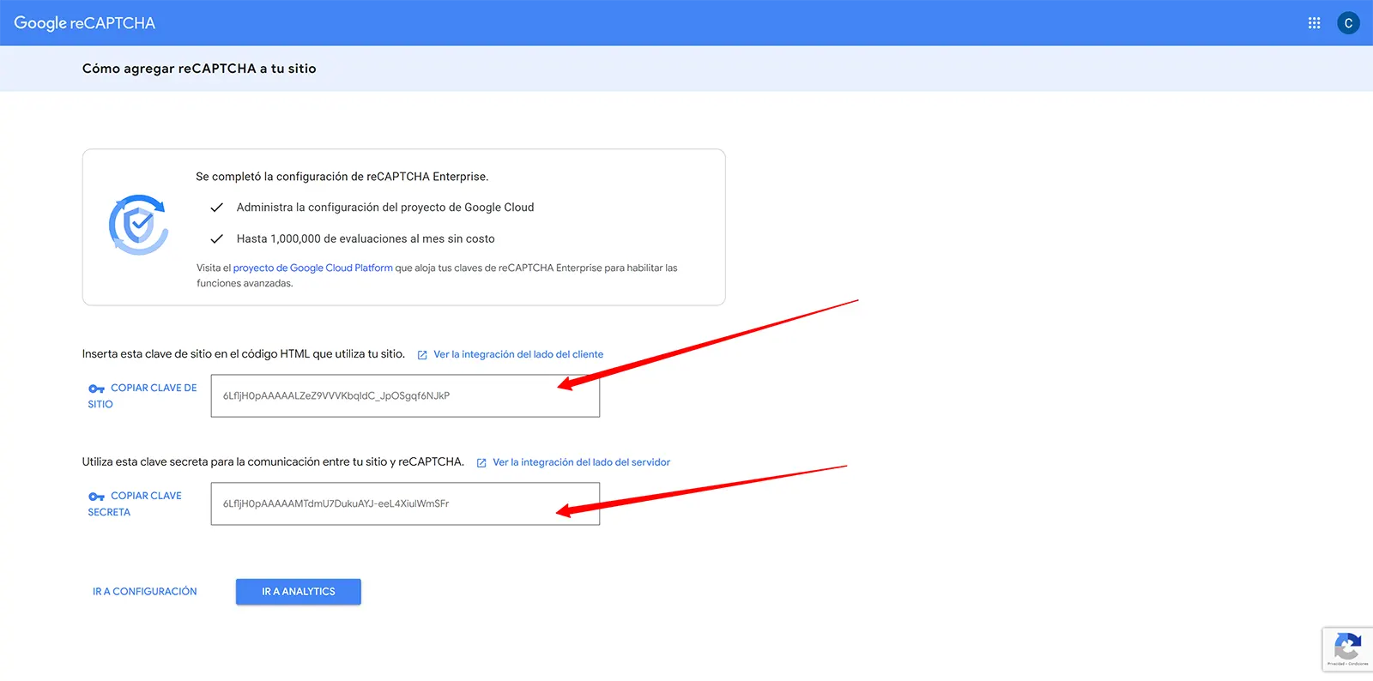The height and width of the screenshot is (681, 1373).
Task: Open Ver la integración del lado del cliente
Action: click(x=518, y=354)
